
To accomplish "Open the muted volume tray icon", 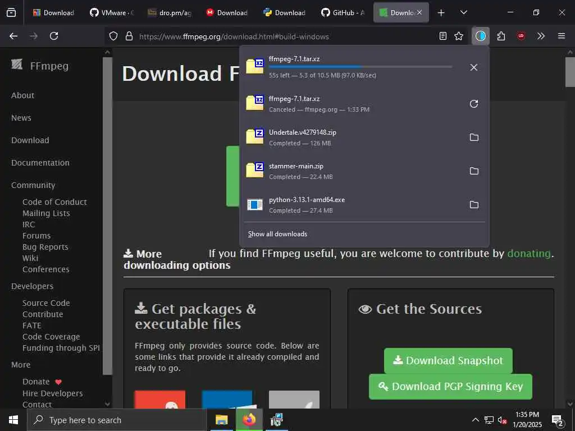I will (502, 420).
